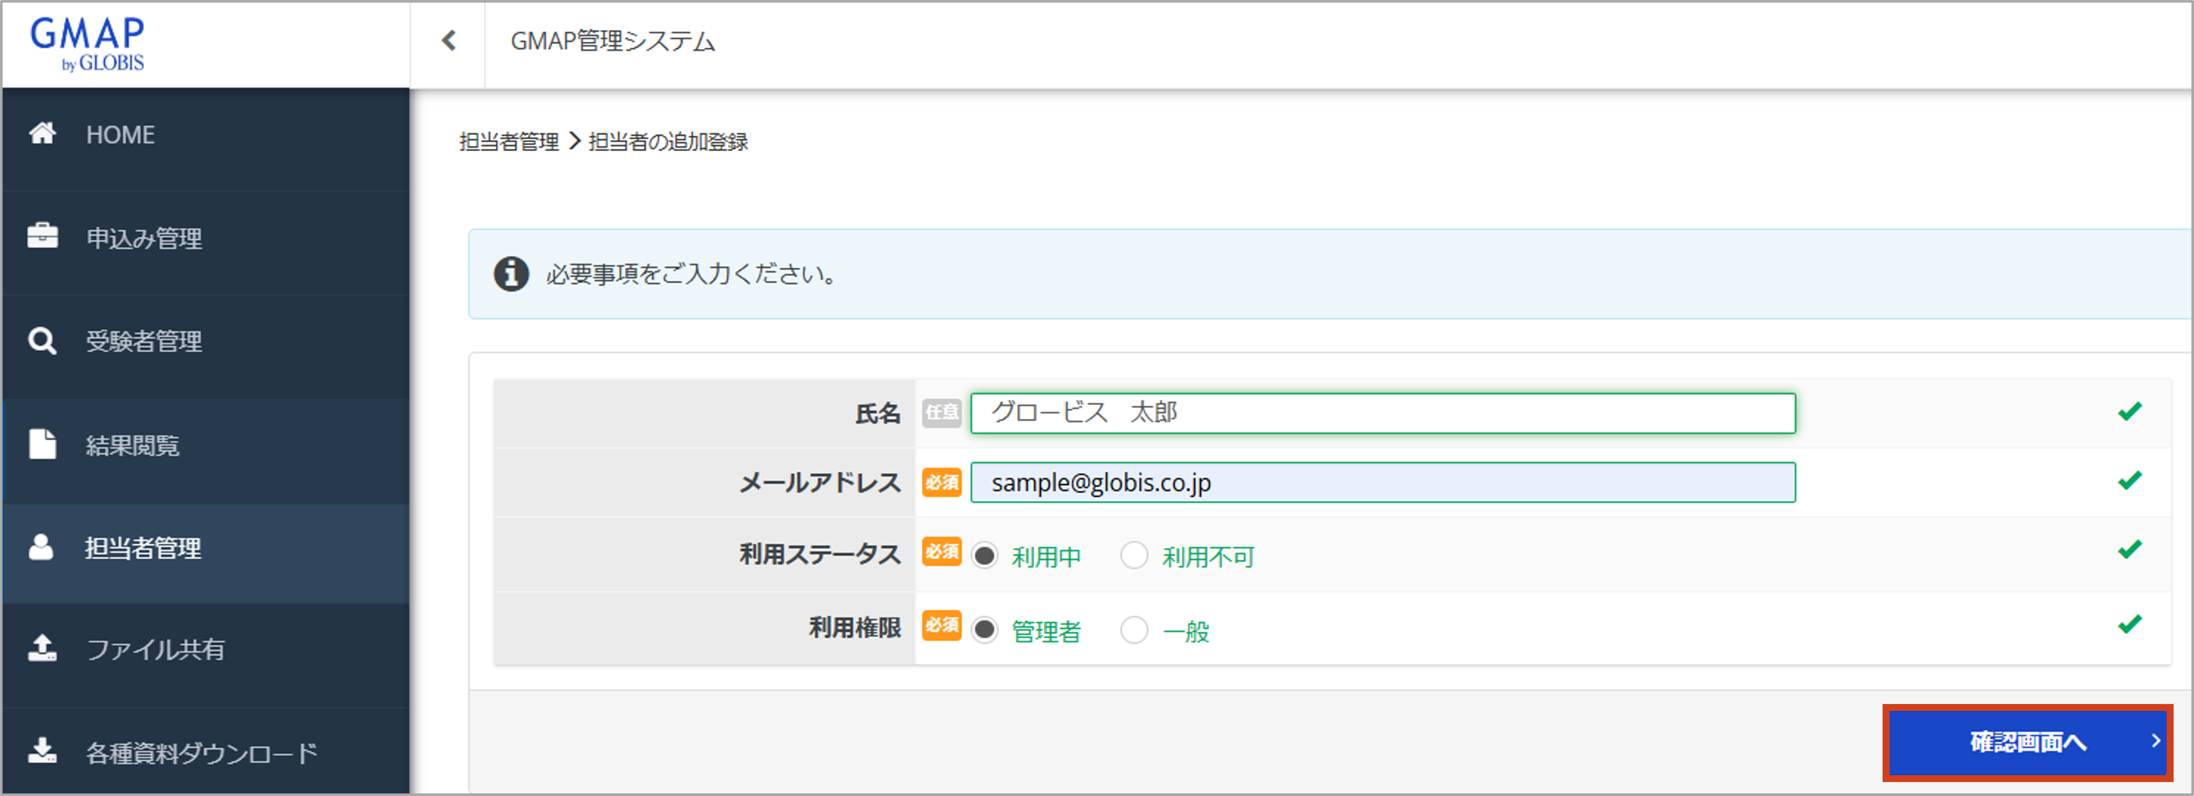This screenshot has height=796, width=2194.
Task: Click the briefcase icon for 申込み管理
Action: [43, 236]
